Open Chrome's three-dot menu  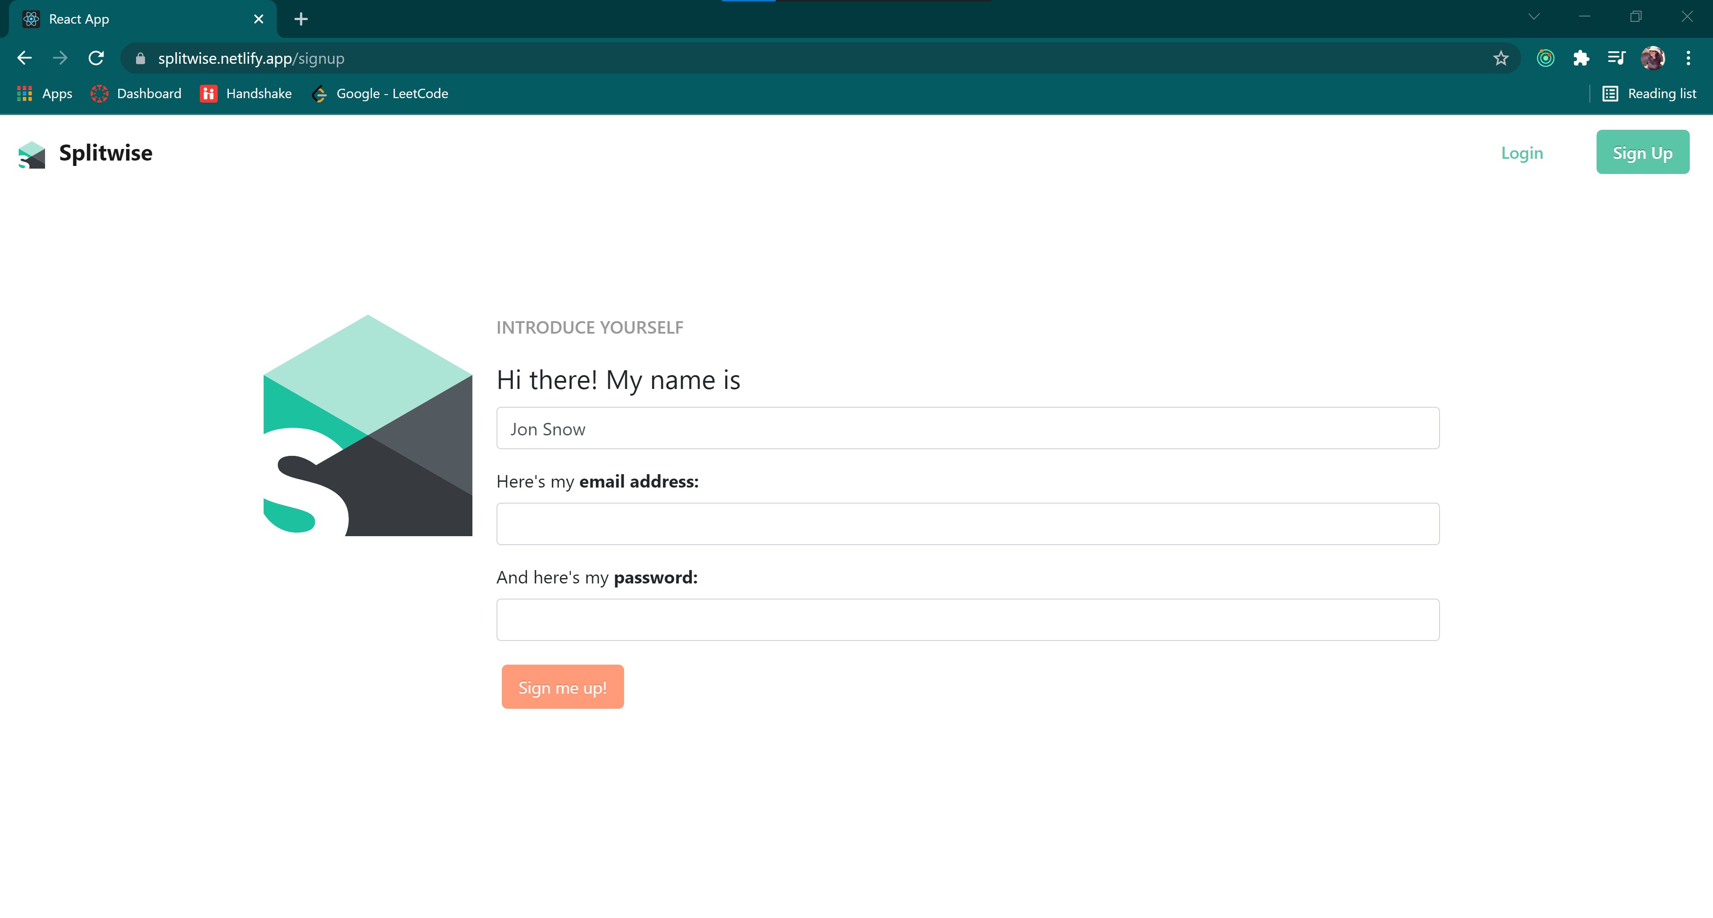tap(1688, 58)
